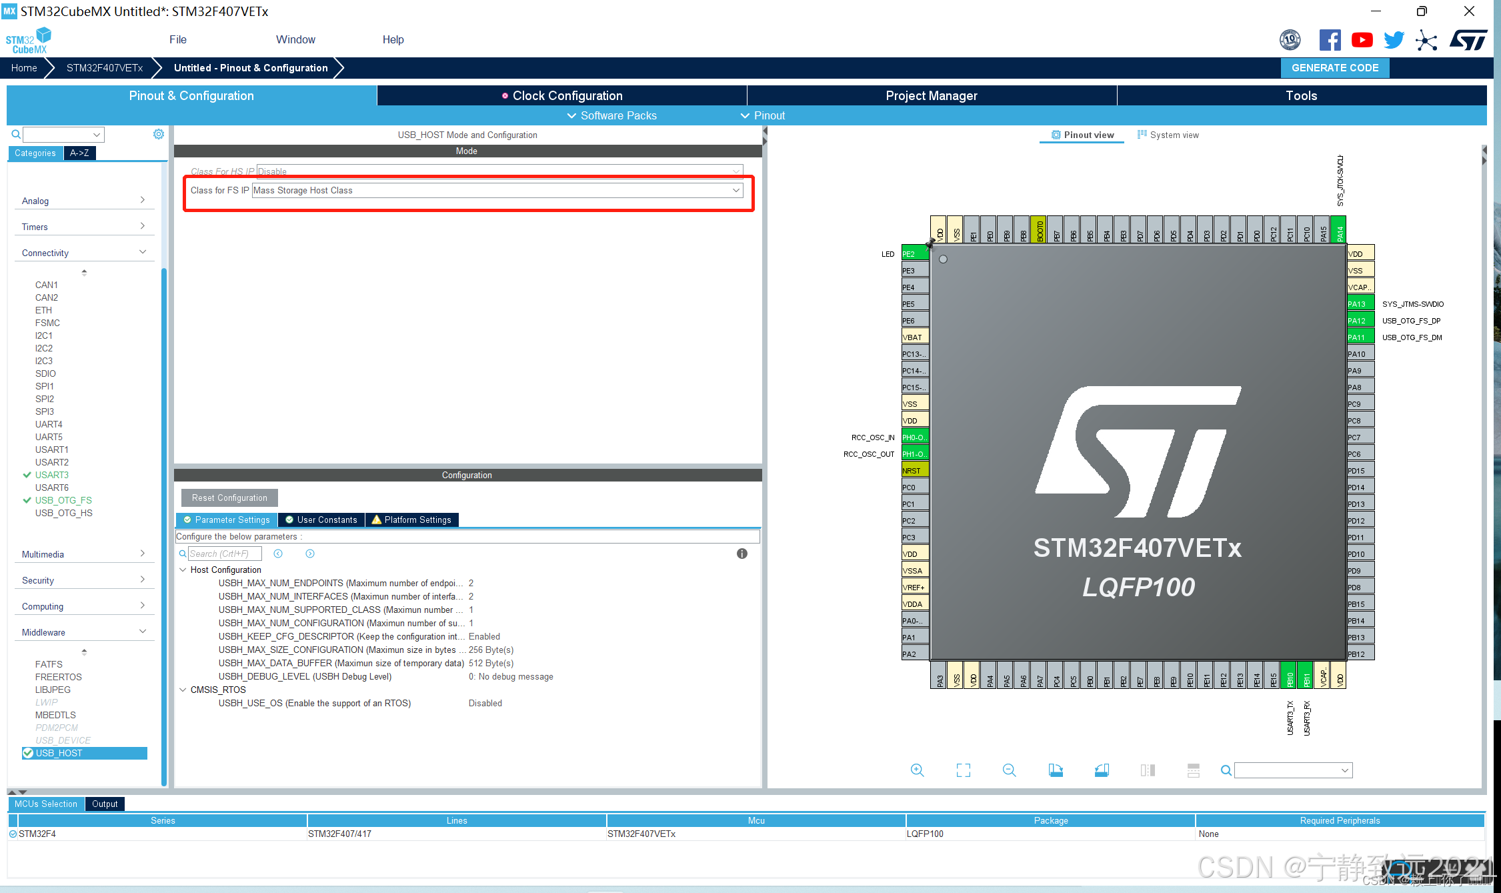Open the categories settings gear icon
Screen dimensions: 1501x893
tap(159, 134)
